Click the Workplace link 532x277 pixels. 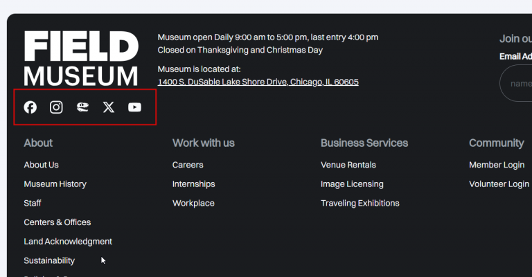point(193,204)
